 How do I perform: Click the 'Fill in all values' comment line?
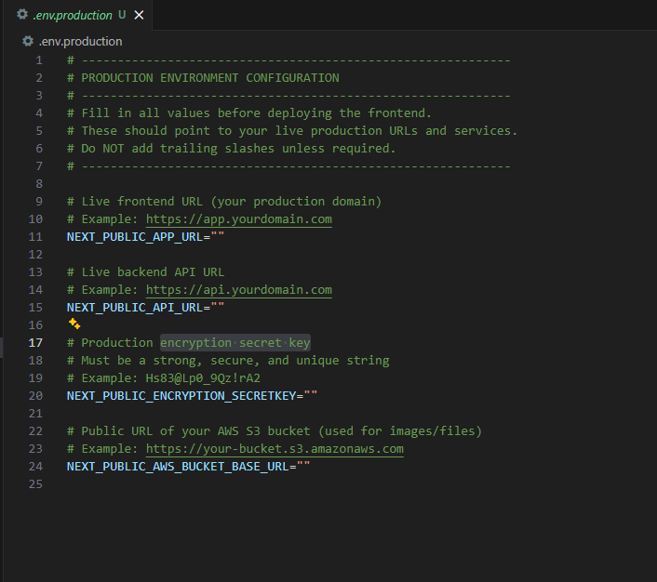[248, 113]
